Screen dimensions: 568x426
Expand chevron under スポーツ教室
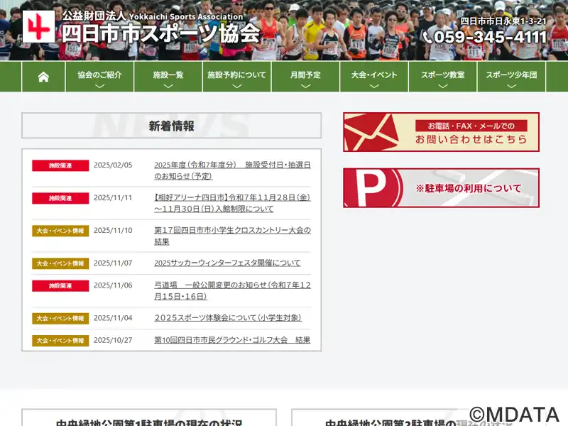click(442, 86)
